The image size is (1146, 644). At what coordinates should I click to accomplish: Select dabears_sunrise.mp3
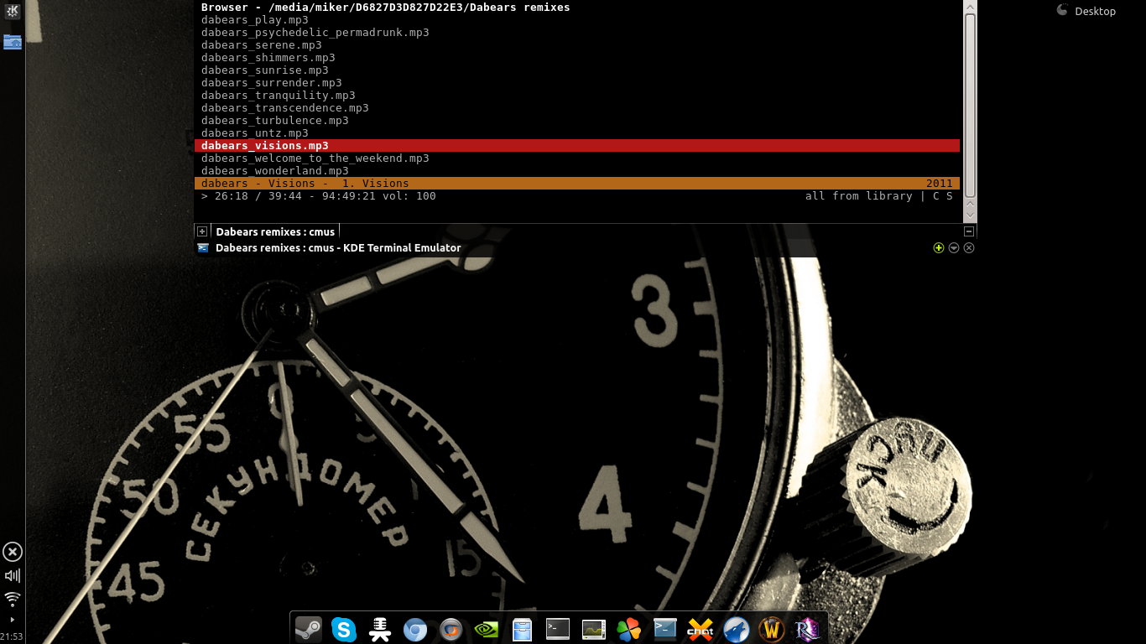coord(265,70)
